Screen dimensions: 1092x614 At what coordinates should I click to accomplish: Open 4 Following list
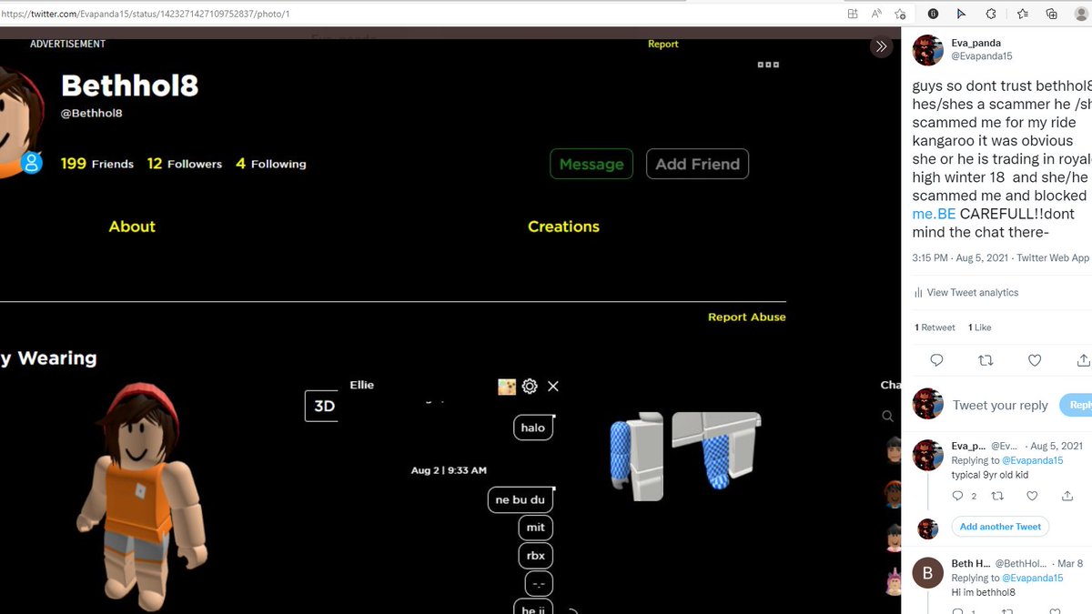271,164
